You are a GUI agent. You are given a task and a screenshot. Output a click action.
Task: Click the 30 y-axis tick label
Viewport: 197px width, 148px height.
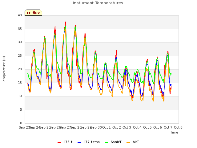(20, 42)
